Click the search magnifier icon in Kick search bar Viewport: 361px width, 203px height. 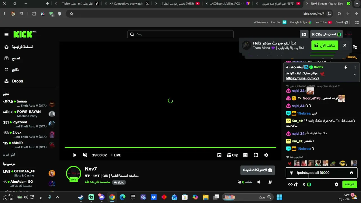coord(132,34)
